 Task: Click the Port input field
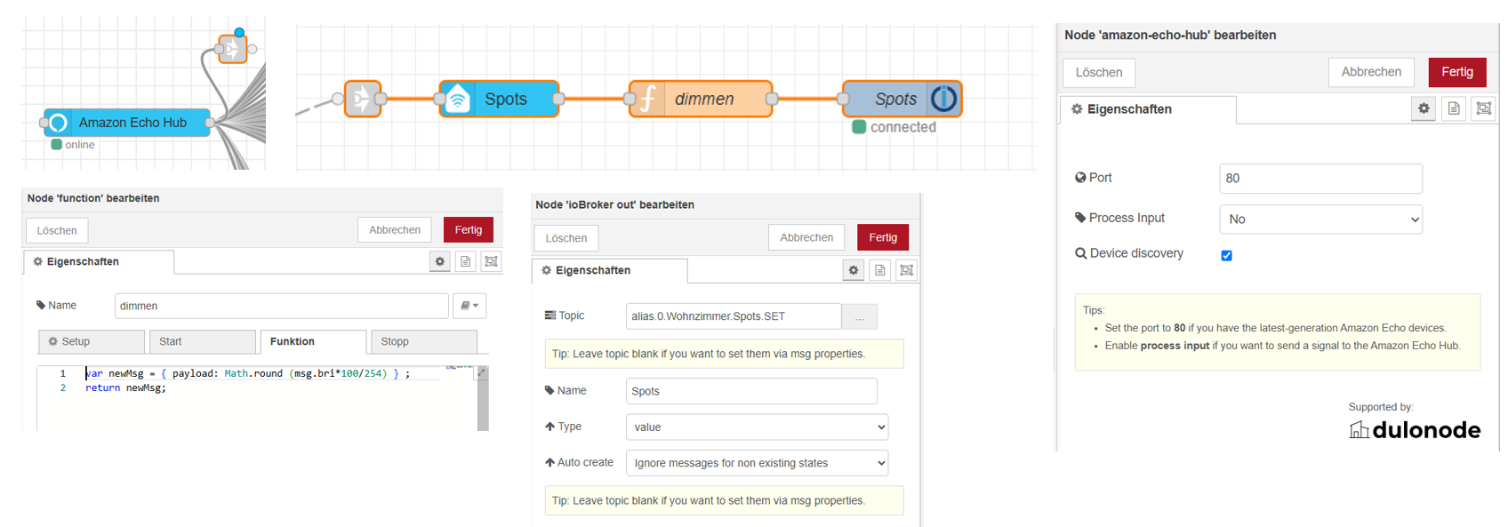point(1320,179)
